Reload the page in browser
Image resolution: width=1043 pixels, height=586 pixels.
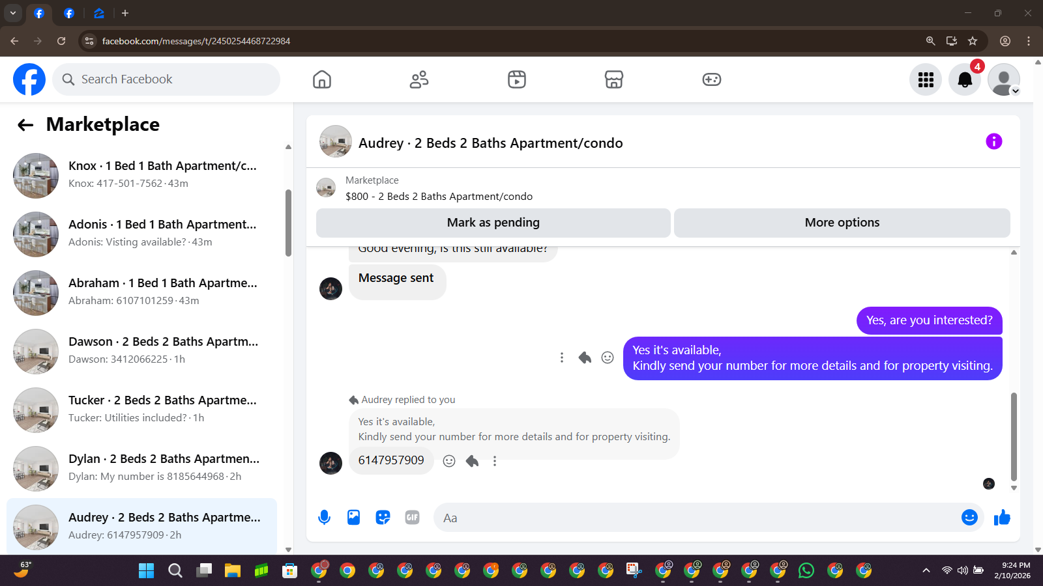(x=61, y=41)
